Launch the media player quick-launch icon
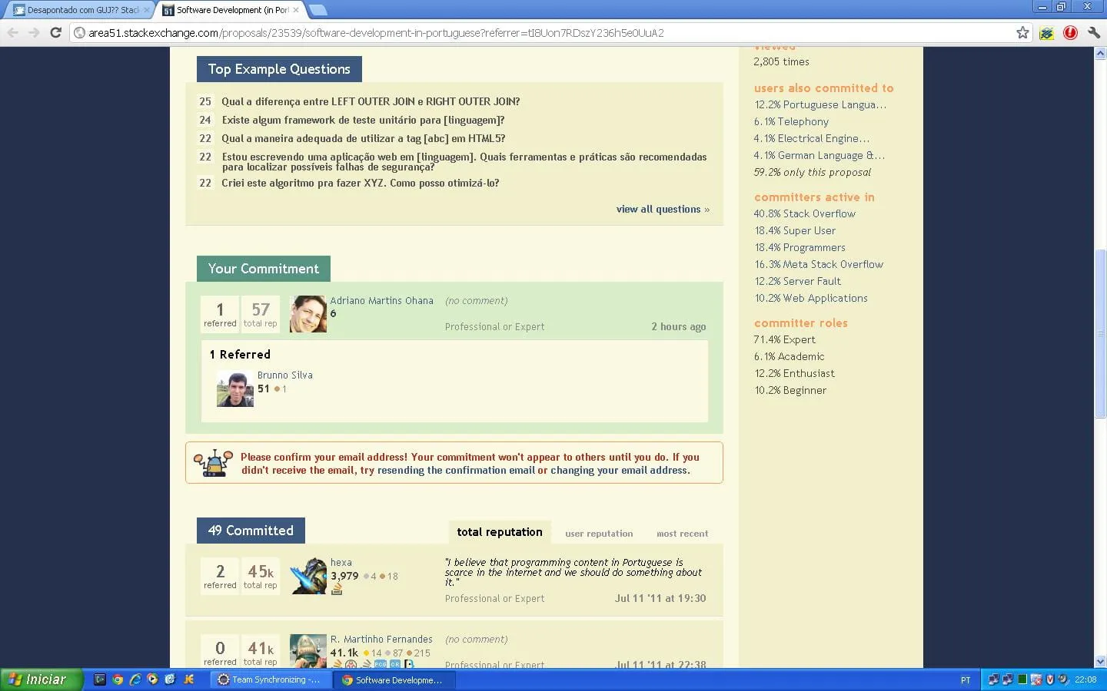The height and width of the screenshot is (691, 1107). 152,679
